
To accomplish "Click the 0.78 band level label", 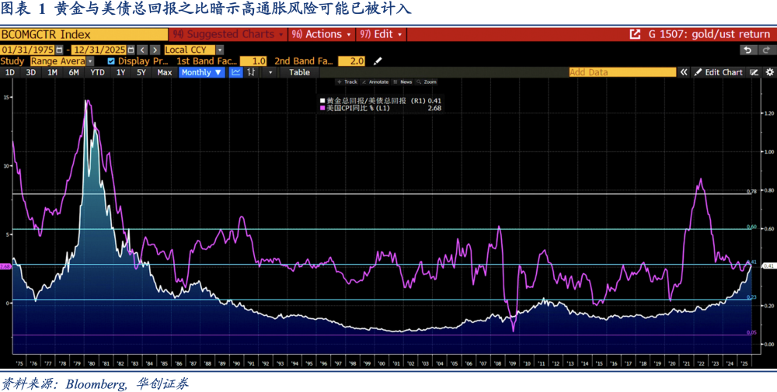I will 751,191.
